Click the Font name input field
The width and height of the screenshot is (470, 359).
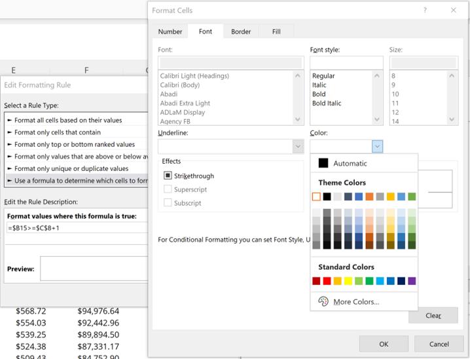tap(231, 63)
